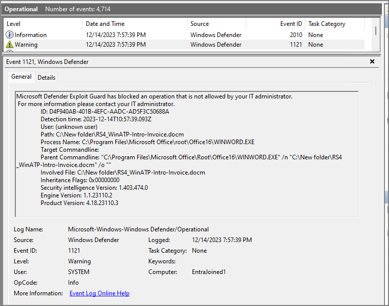The image size is (389, 306).
Task: Click the Event ID value 1121 in details
Action: pos(74,251)
